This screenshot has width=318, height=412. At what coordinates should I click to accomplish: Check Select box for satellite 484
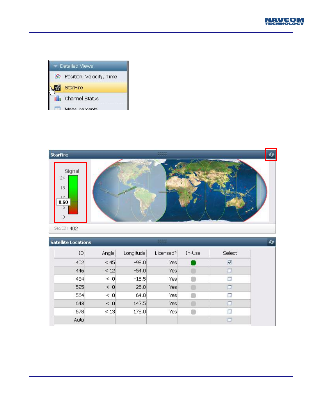(x=230, y=279)
